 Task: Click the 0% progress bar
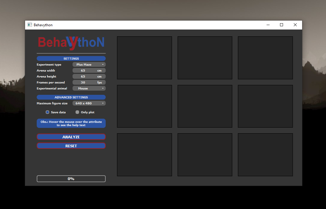(x=71, y=179)
